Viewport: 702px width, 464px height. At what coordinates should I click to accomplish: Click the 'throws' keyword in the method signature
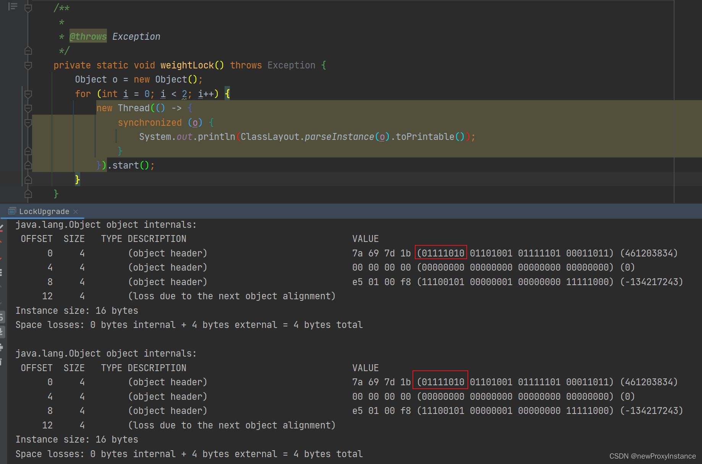point(246,65)
